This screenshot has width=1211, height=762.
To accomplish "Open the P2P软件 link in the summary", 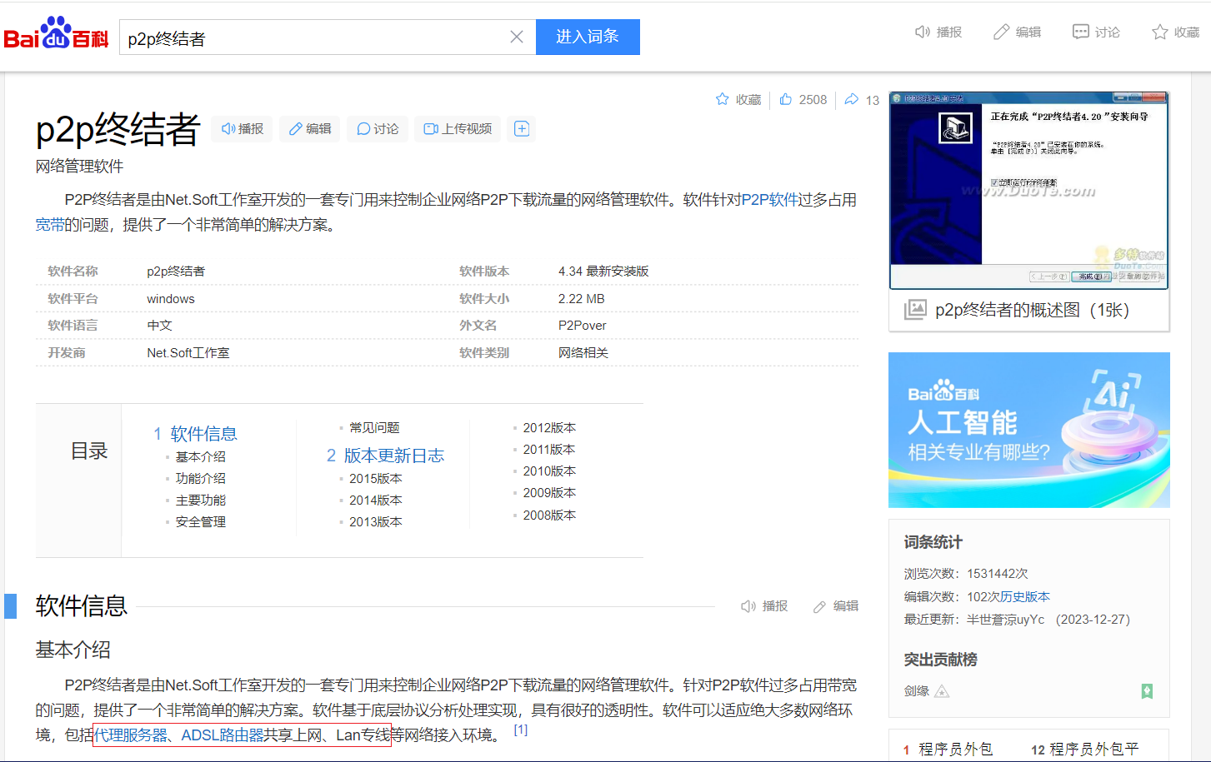I will 770,200.
